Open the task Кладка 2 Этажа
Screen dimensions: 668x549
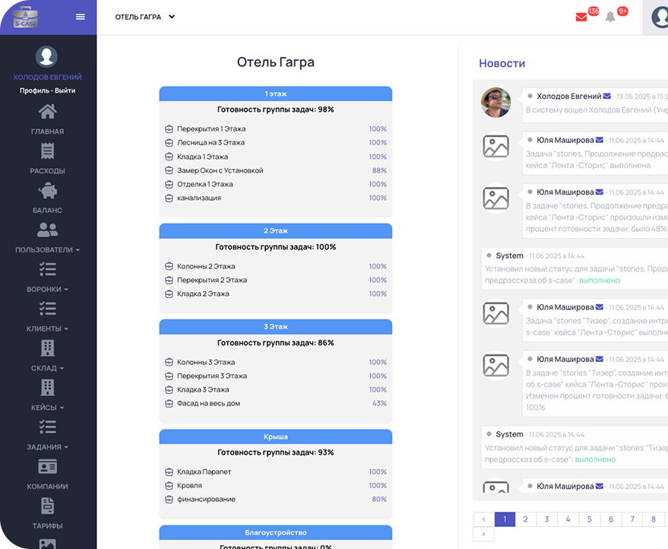click(203, 294)
